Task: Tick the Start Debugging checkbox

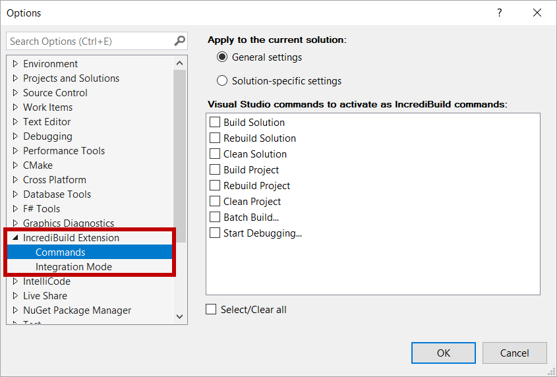Action: [215, 233]
